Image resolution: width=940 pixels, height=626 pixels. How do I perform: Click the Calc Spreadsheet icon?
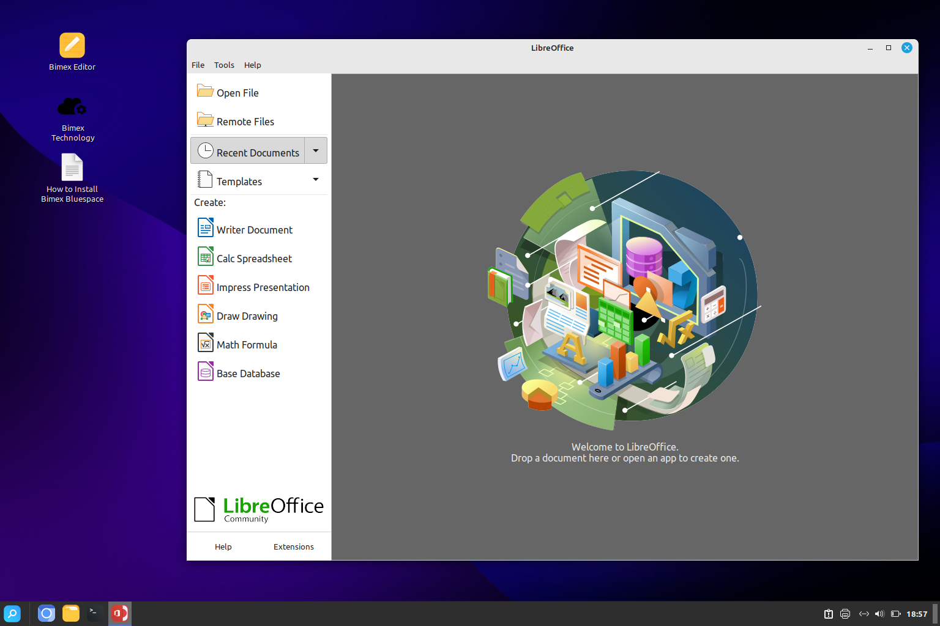click(206, 256)
